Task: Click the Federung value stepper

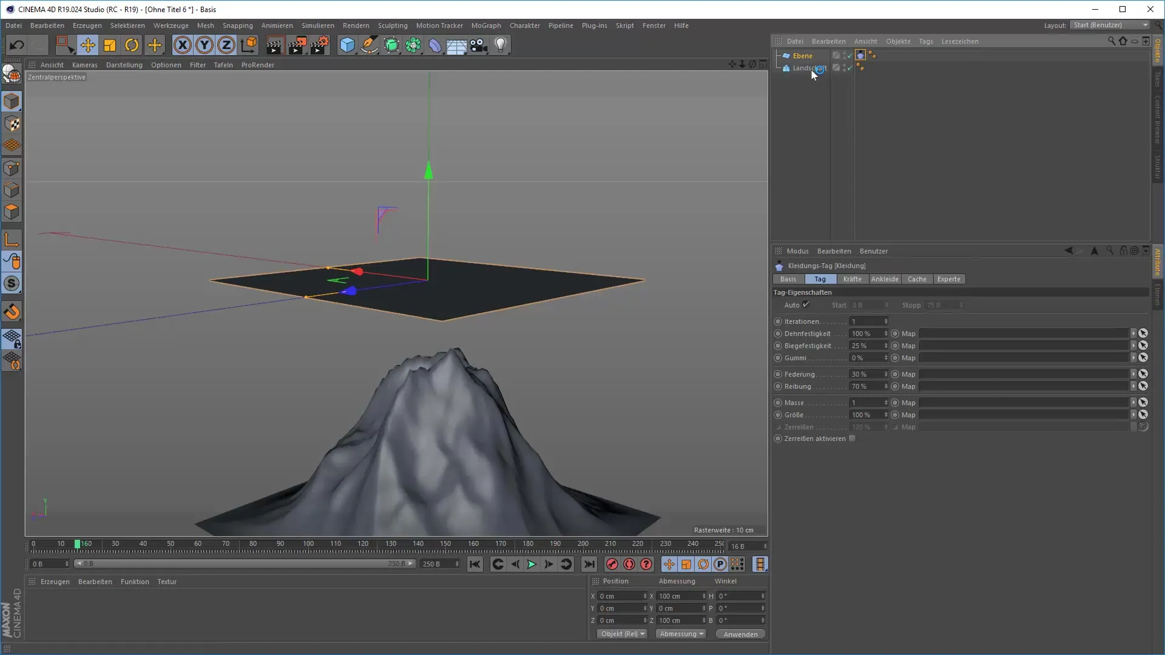Action: coord(886,374)
